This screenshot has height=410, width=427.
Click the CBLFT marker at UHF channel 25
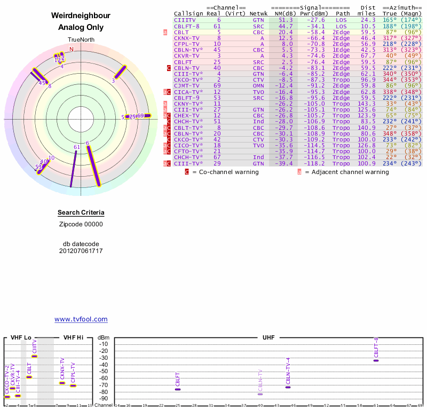tap(178, 389)
